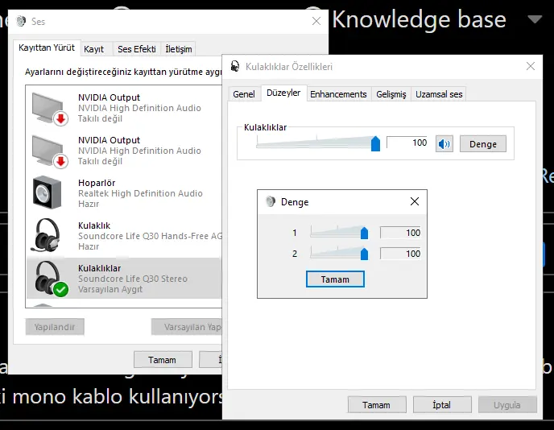This screenshot has width=554, height=430.
Task: Click the Denge dialog title icon
Action: [x=271, y=202]
